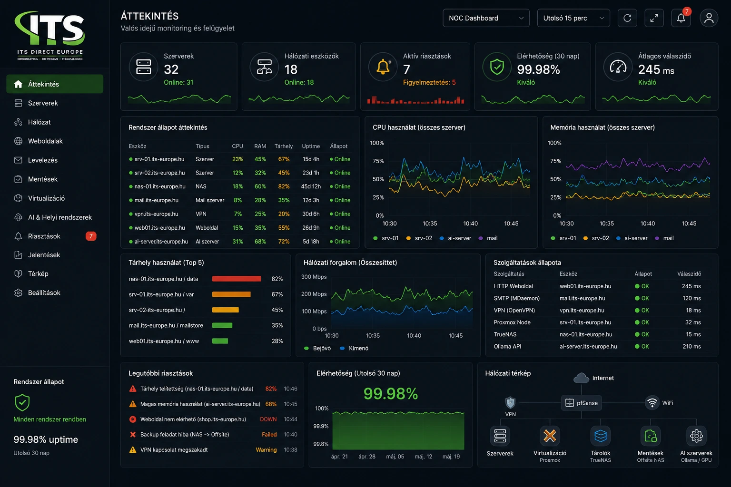Click ITS Direct Europe logo
The image size is (731, 487).
click(50, 36)
